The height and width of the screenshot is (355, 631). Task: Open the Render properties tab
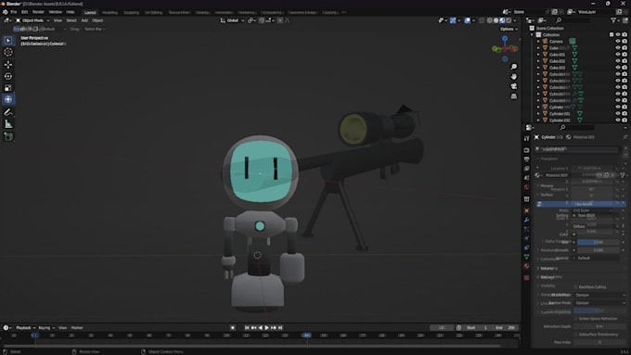coord(527,150)
